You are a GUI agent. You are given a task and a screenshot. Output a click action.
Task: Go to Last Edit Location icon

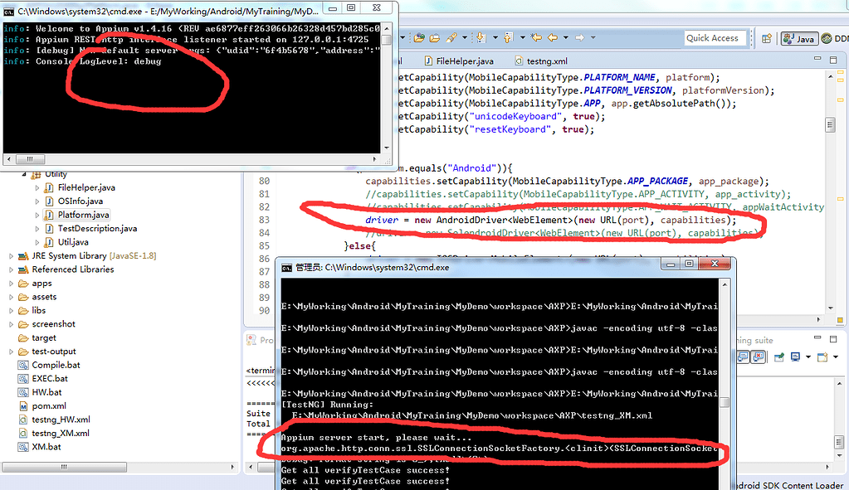[536, 37]
